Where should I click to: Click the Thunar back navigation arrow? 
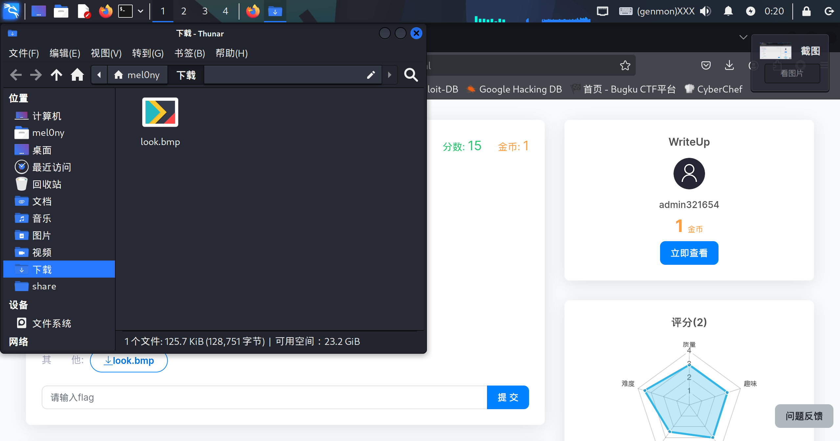16,75
